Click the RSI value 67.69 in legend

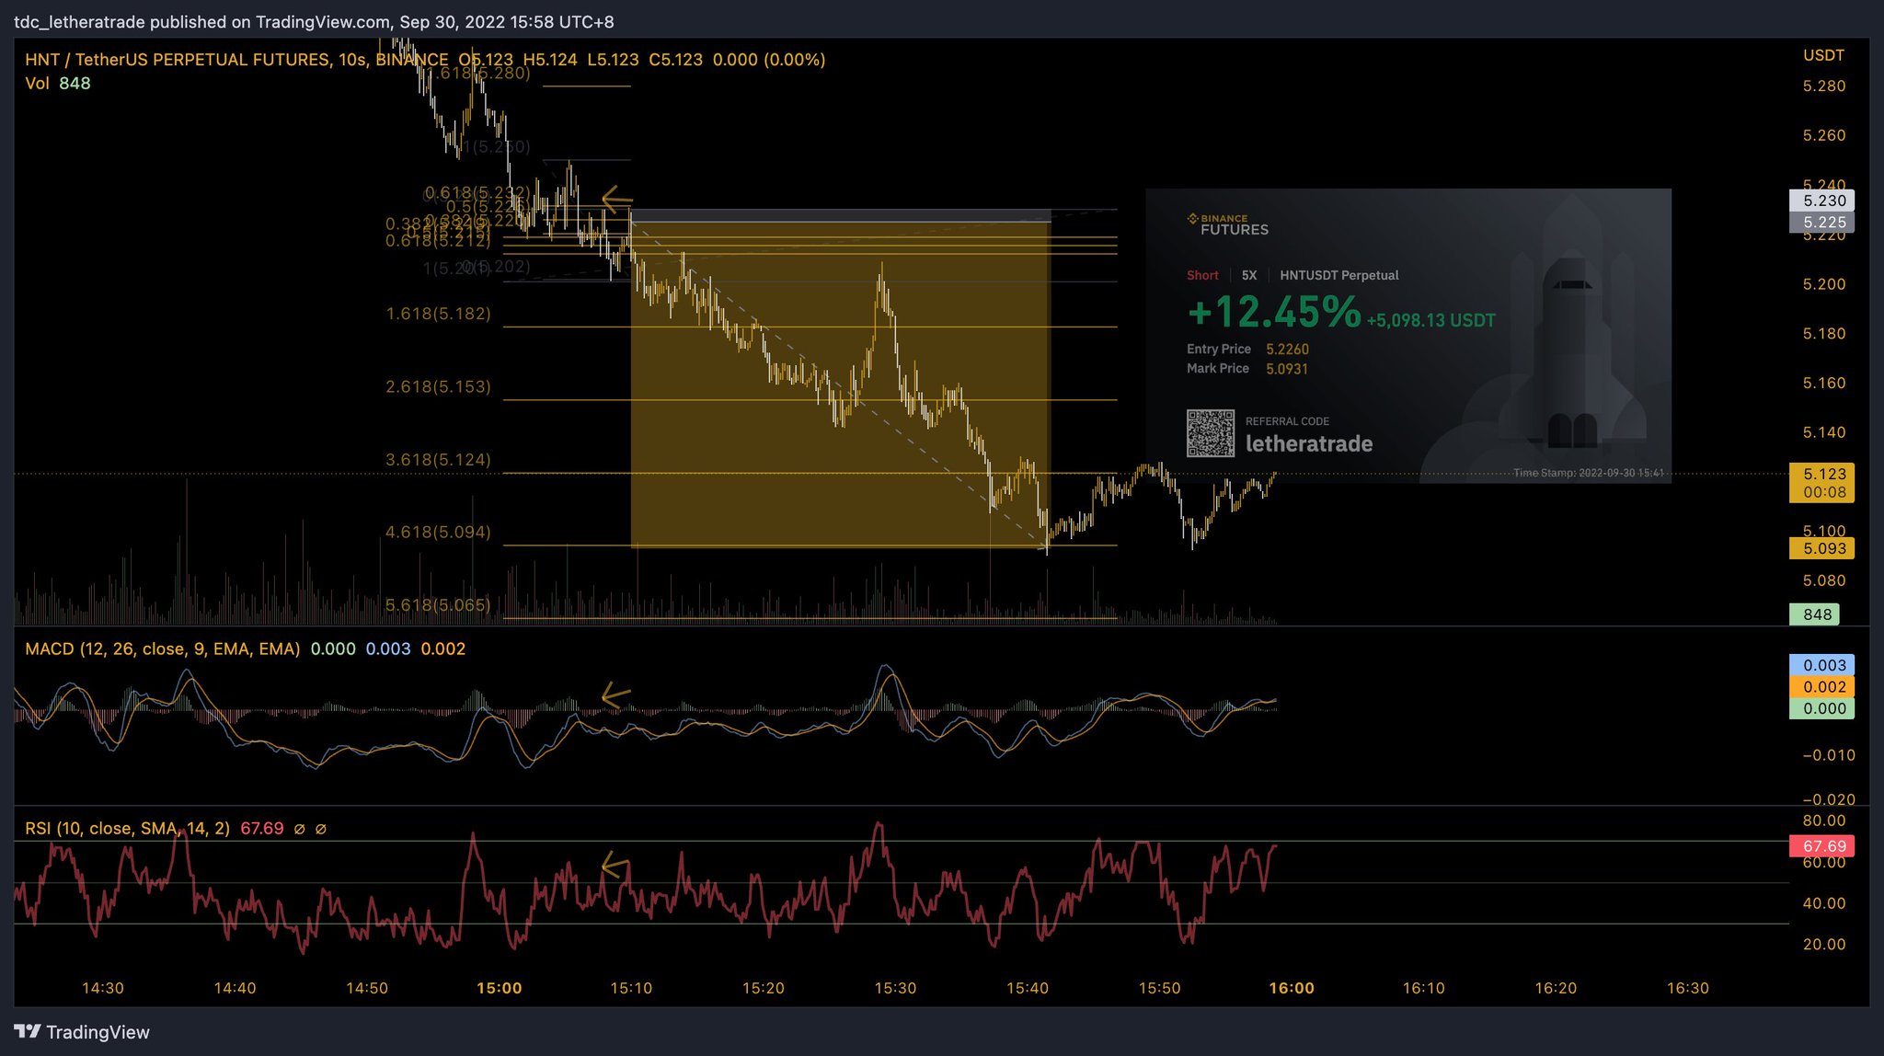click(262, 829)
